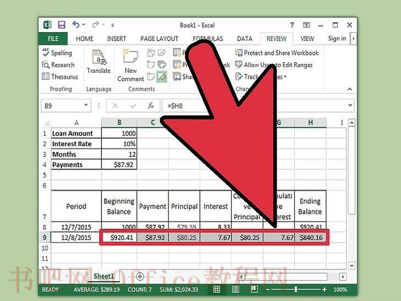Select the 12/8/2015 date cell

click(x=76, y=237)
